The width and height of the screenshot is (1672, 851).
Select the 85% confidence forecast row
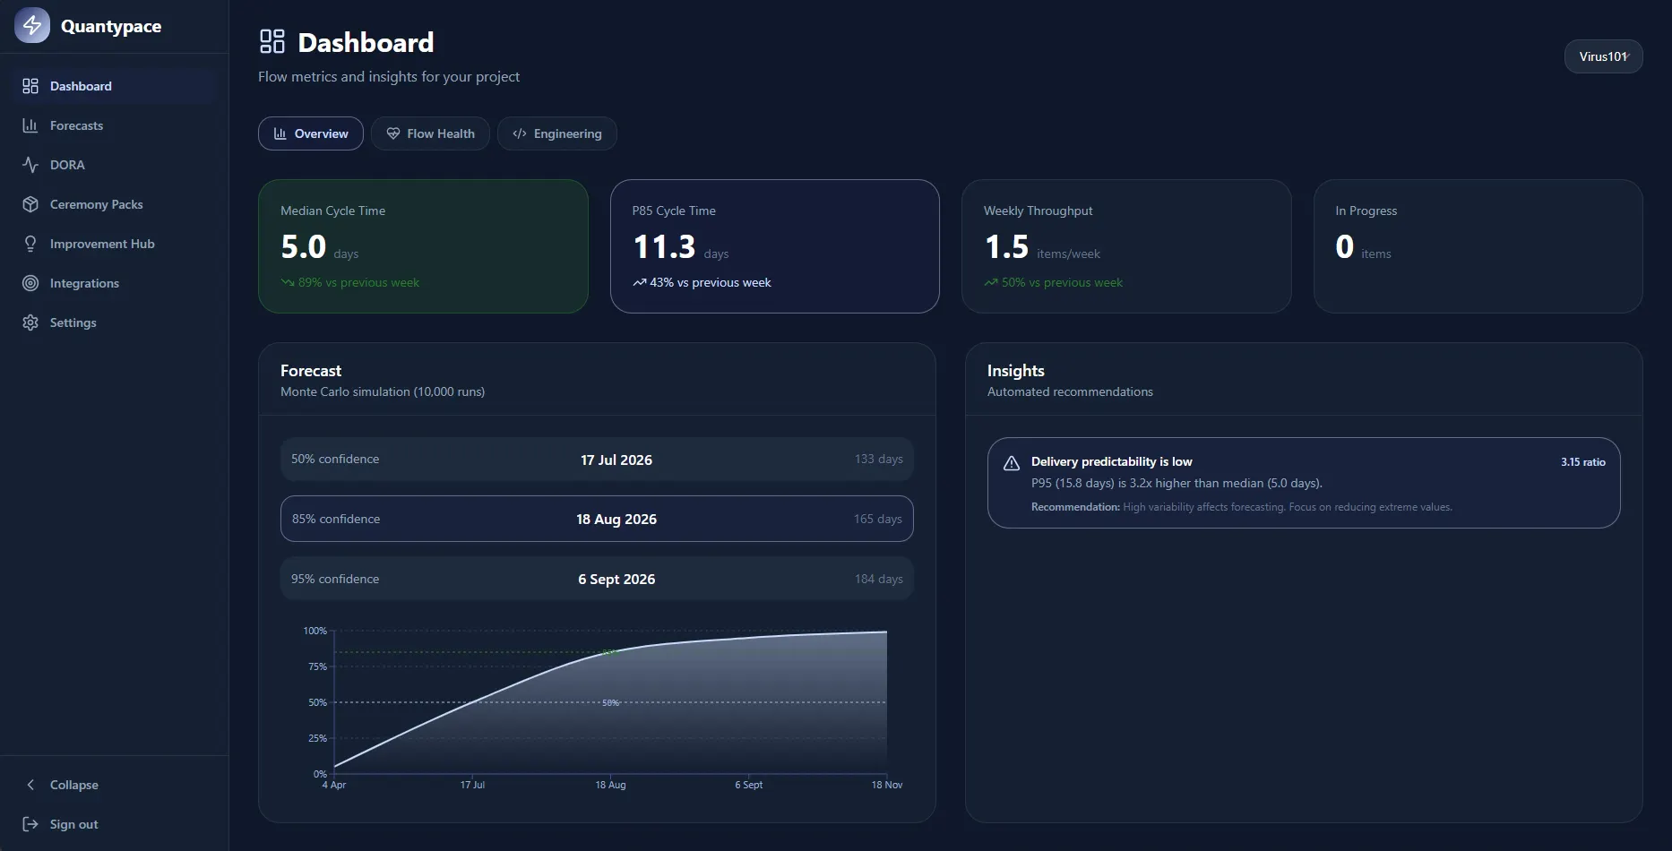click(597, 519)
